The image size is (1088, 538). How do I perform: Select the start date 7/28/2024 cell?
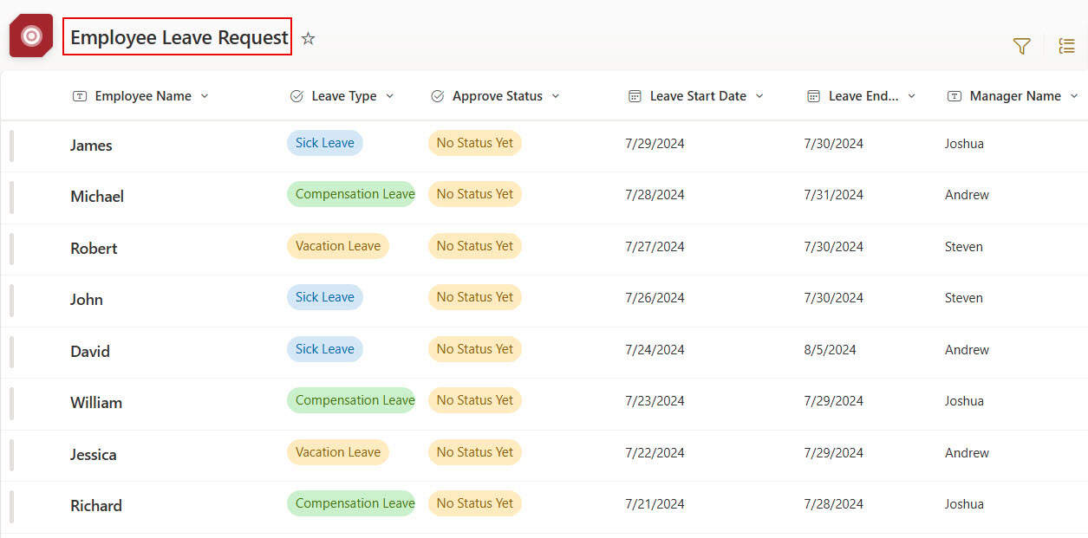click(x=655, y=195)
